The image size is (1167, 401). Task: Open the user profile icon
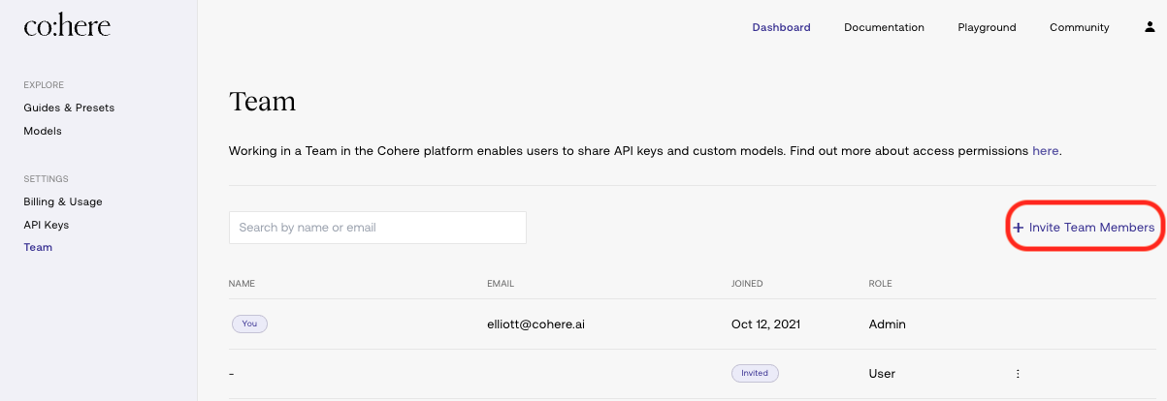click(x=1150, y=27)
